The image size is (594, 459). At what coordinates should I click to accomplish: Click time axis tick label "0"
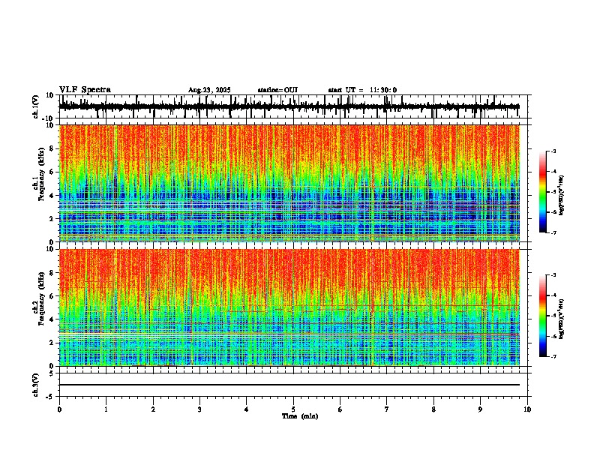tap(59, 409)
